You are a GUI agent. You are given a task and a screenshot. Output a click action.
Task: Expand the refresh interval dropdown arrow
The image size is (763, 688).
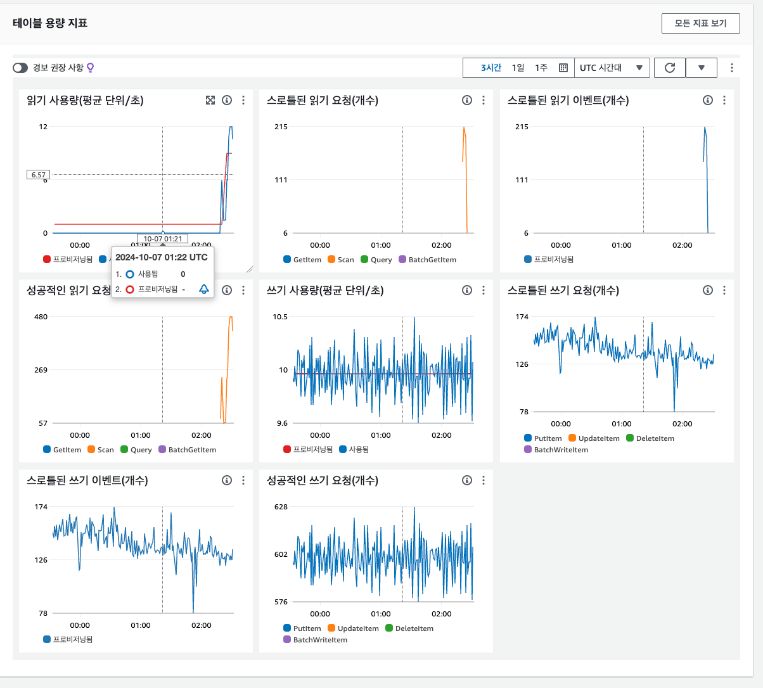click(702, 68)
